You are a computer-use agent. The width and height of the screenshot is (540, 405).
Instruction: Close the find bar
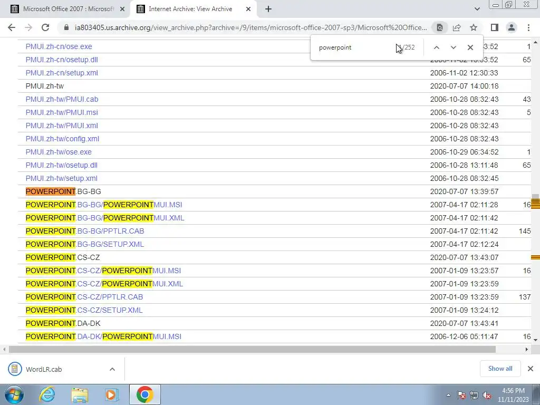pos(470,47)
